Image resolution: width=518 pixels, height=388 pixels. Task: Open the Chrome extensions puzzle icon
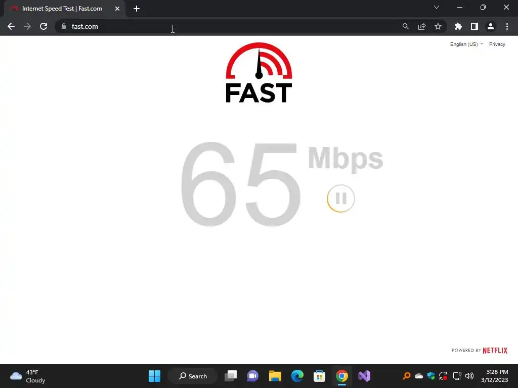[x=458, y=26]
